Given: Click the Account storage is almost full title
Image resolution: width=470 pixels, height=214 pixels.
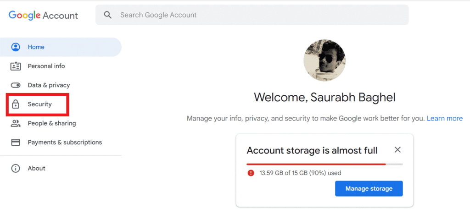Looking at the screenshot, I should click(x=312, y=150).
